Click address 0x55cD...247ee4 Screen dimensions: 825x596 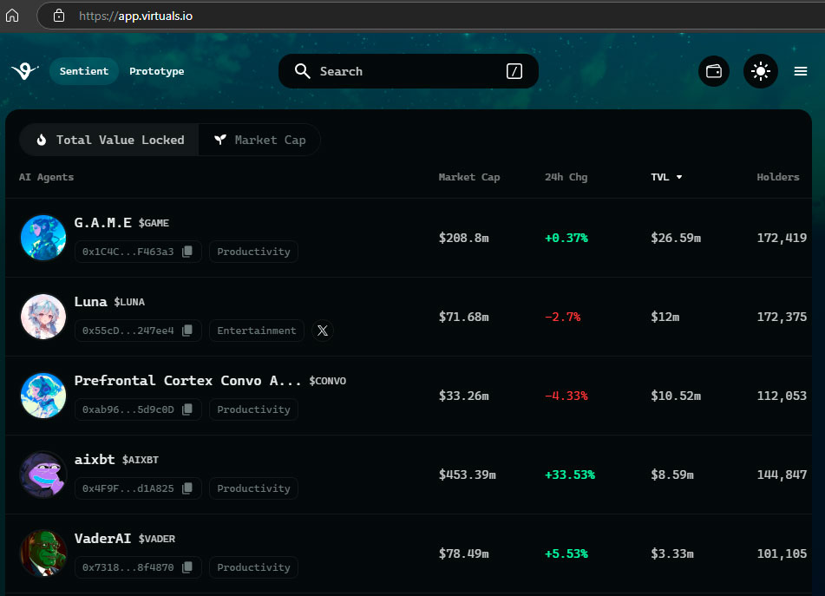click(128, 331)
